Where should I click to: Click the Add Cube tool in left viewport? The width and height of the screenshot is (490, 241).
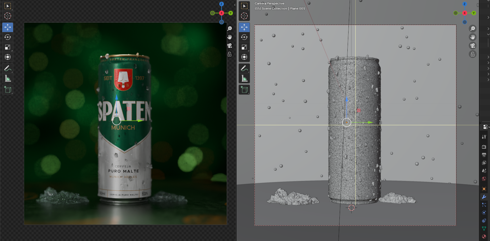(x=8, y=89)
